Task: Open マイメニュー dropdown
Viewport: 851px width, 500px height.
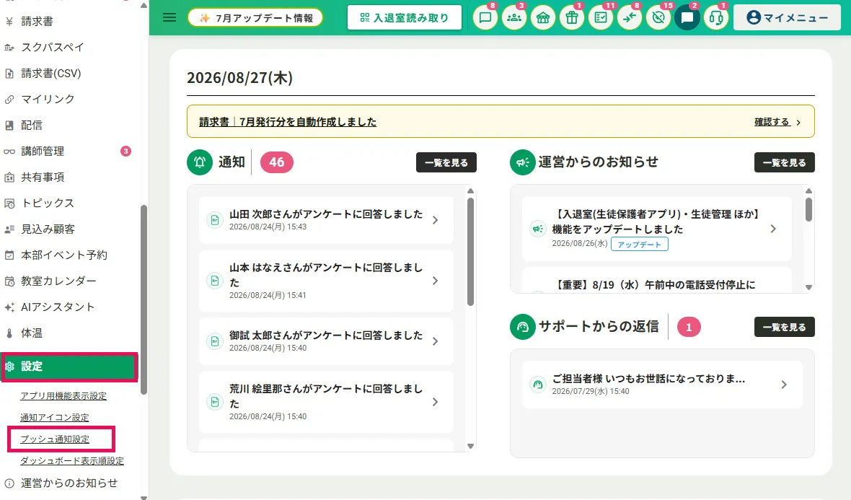Action: click(x=787, y=17)
